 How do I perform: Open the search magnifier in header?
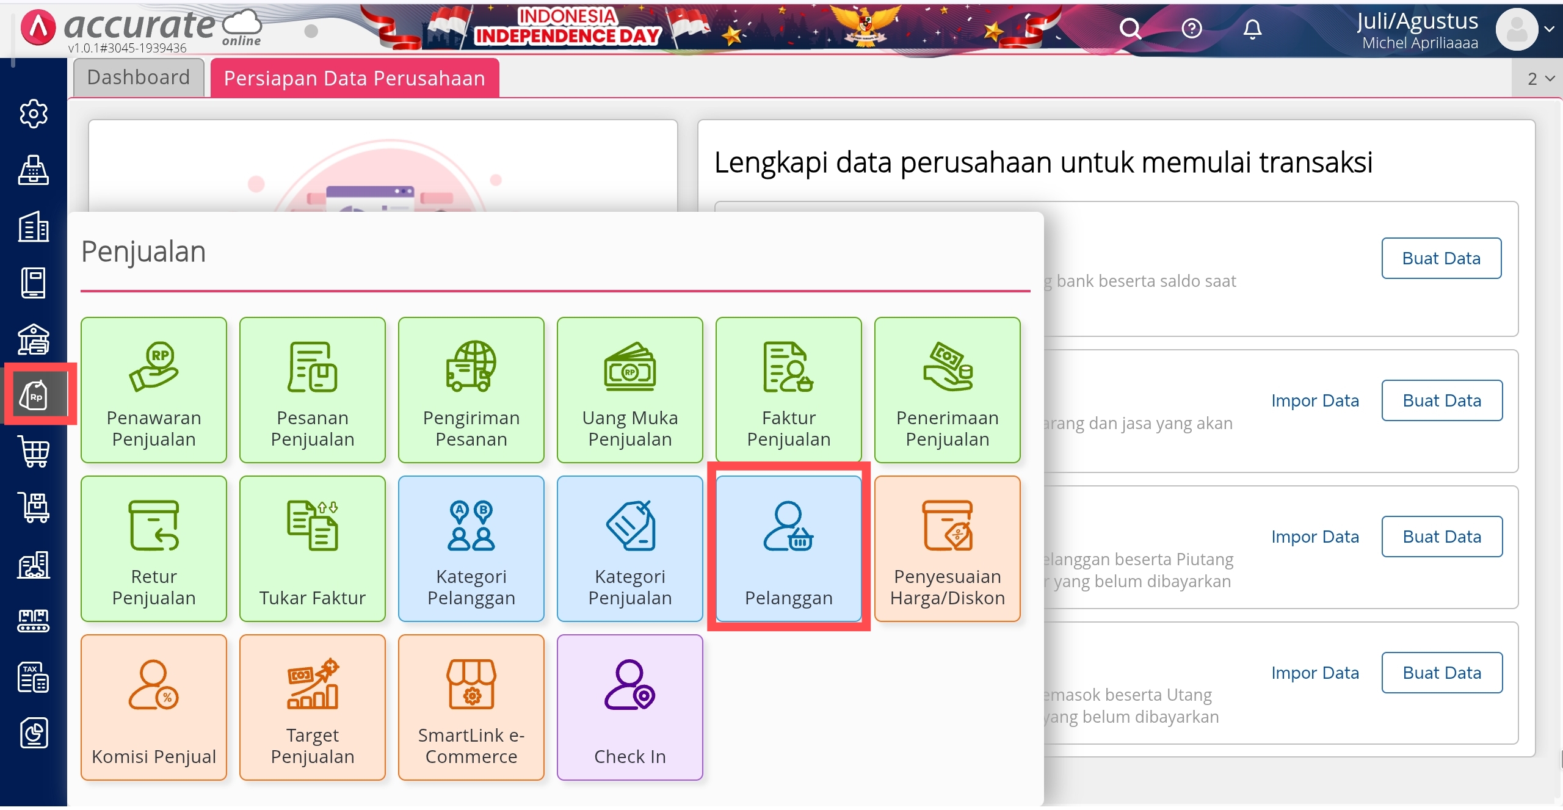(x=1130, y=29)
